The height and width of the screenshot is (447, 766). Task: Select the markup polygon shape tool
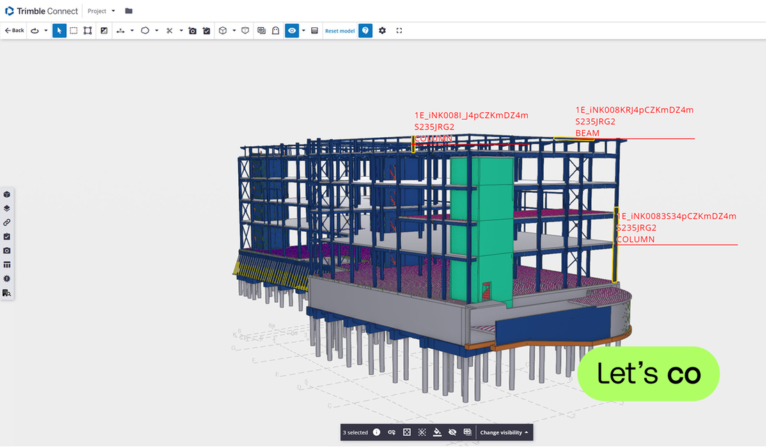145,31
